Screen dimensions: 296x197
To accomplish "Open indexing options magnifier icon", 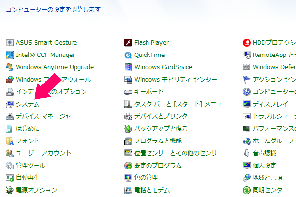I will coord(10,92).
